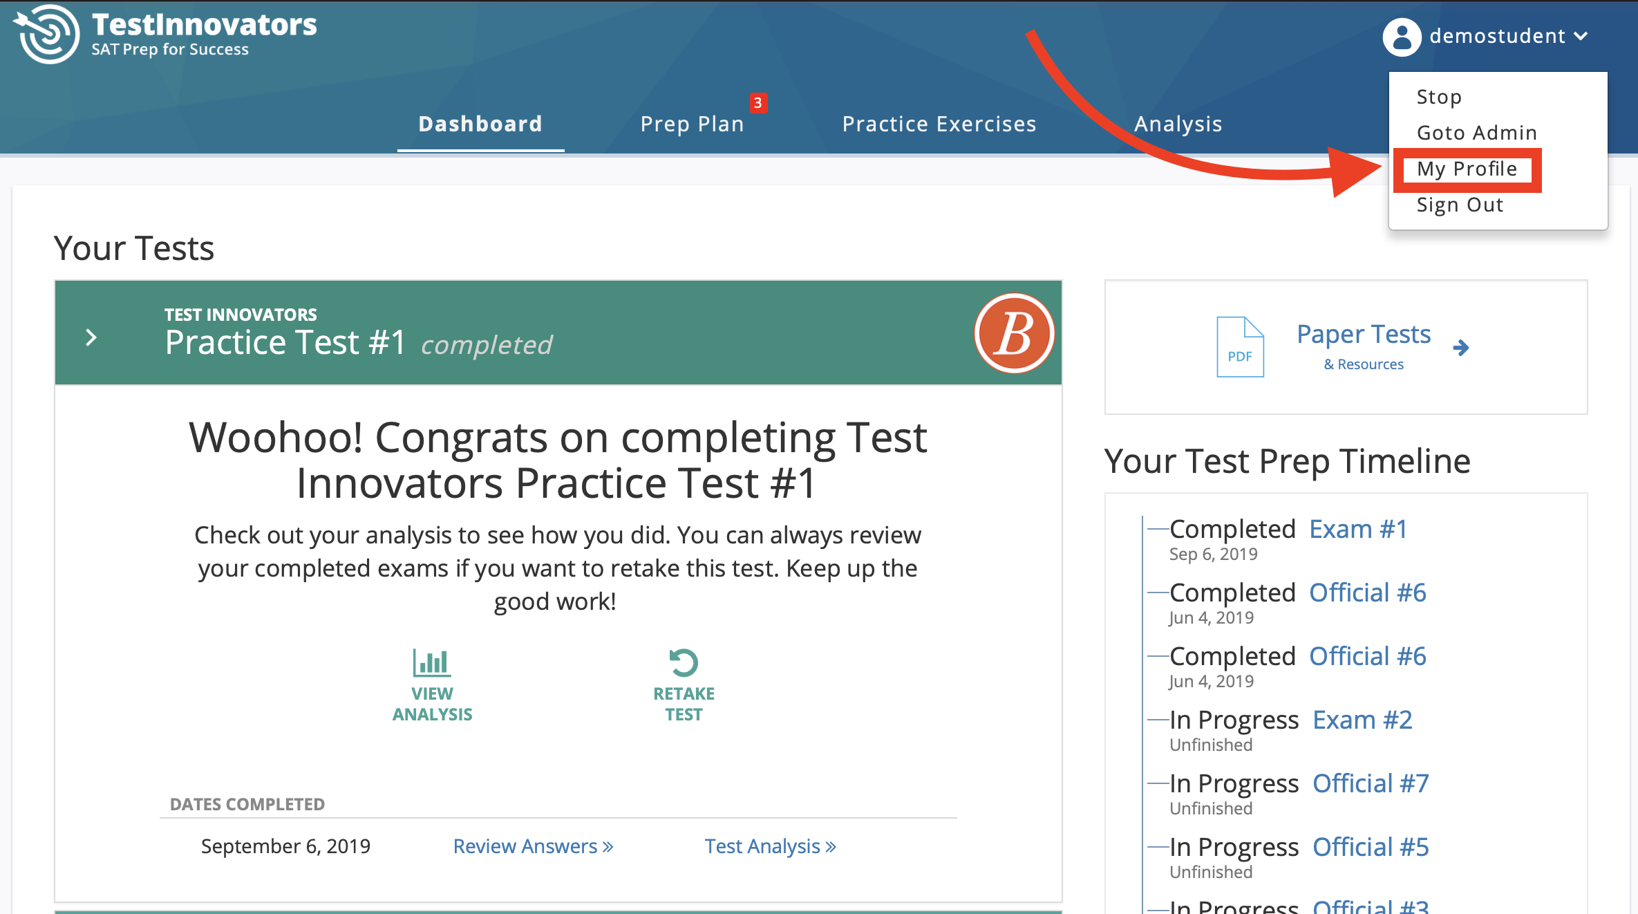The height and width of the screenshot is (914, 1638).
Task: Click the Retake Test circular arrow icon
Action: (684, 663)
